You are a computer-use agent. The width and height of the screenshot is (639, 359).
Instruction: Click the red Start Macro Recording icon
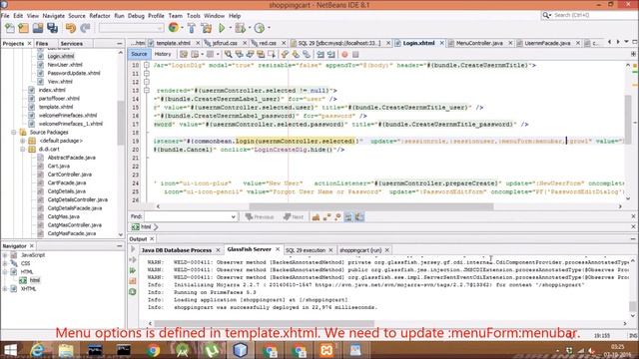pyautogui.click(x=344, y=54)
